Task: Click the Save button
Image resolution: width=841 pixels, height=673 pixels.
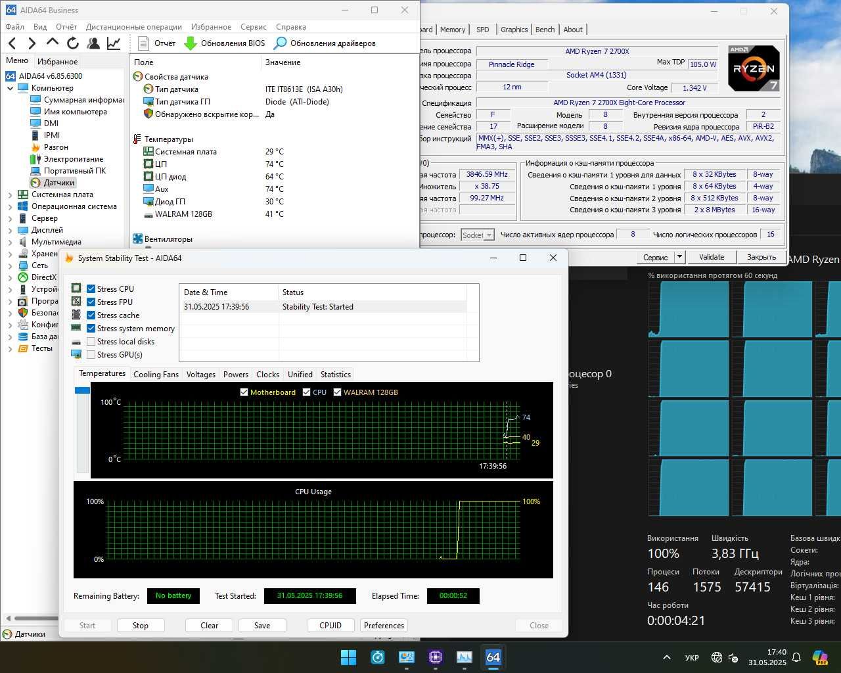Action: click(262, 626)
